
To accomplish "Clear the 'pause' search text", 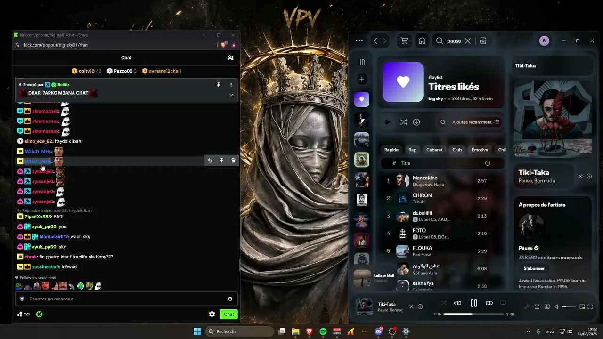I will [467, 41].
